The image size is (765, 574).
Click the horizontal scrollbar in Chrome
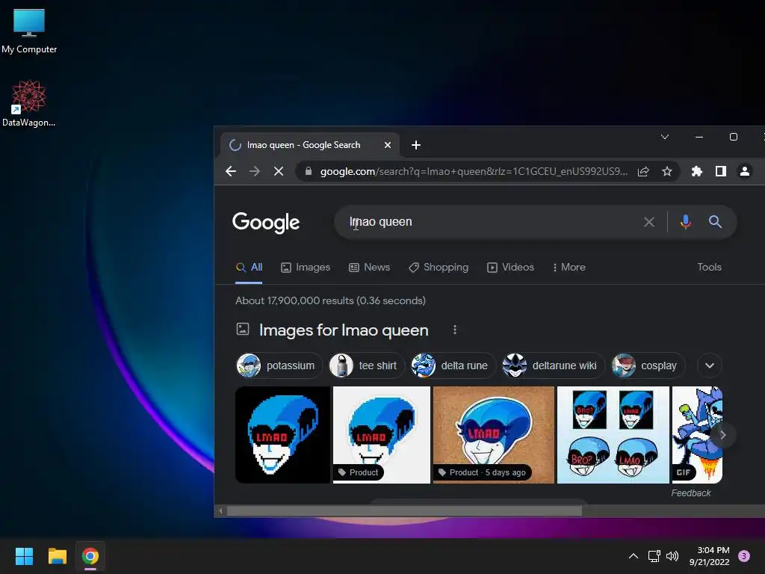(404, 511)
